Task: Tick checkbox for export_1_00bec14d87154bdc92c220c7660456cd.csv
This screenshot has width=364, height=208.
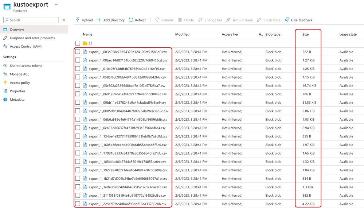Action: (x=78, y=60)
